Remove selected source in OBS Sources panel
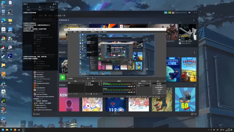This screenshot has height=132, width=234. (89, 94)
